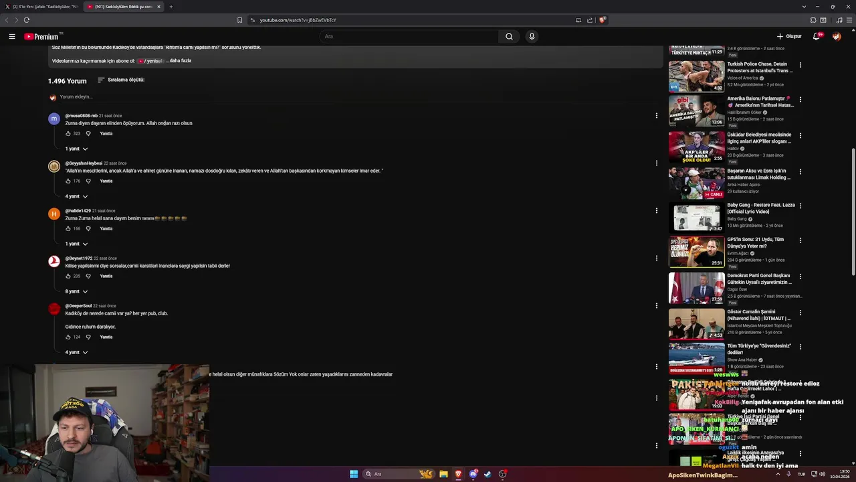Expand description with ...daha fazla
Screen dimensions: 856x482
click(179, 61)
